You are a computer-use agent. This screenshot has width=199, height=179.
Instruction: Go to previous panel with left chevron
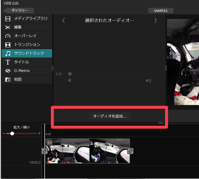click(63, 21)
